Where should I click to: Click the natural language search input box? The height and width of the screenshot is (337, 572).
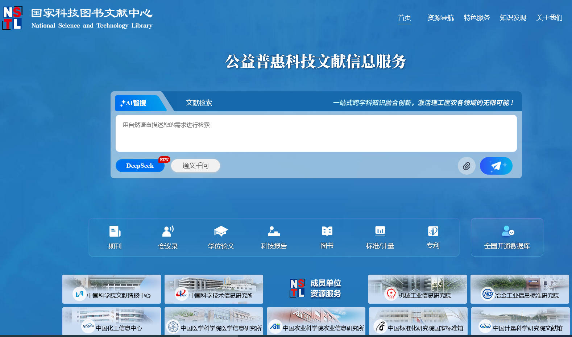[x=316, y=133]
